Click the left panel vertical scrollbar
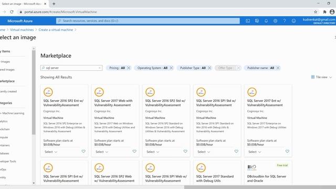This screenshot has width=336, height=189. coord(34,92)
